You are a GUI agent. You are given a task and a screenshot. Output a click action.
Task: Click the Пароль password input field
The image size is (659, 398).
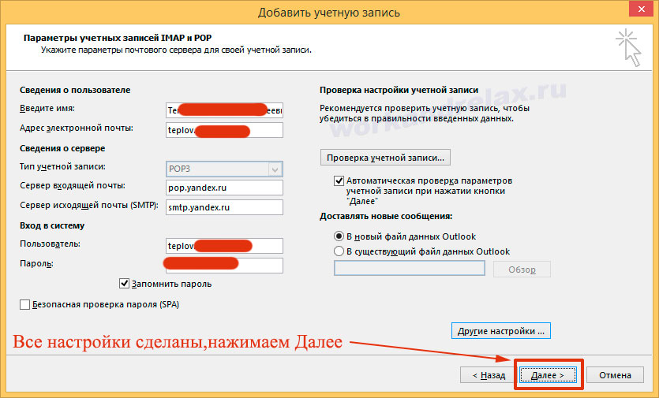(223, 265)
